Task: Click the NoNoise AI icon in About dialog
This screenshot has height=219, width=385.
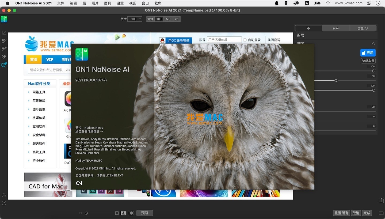Action: 82,54
